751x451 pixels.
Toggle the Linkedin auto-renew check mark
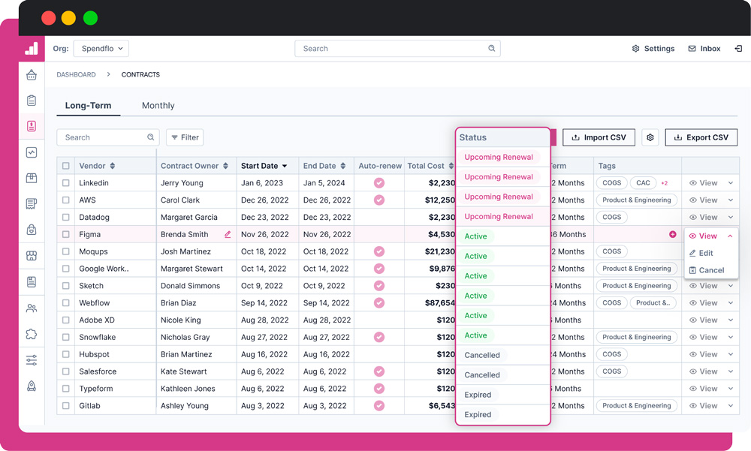tap(379, 183)
